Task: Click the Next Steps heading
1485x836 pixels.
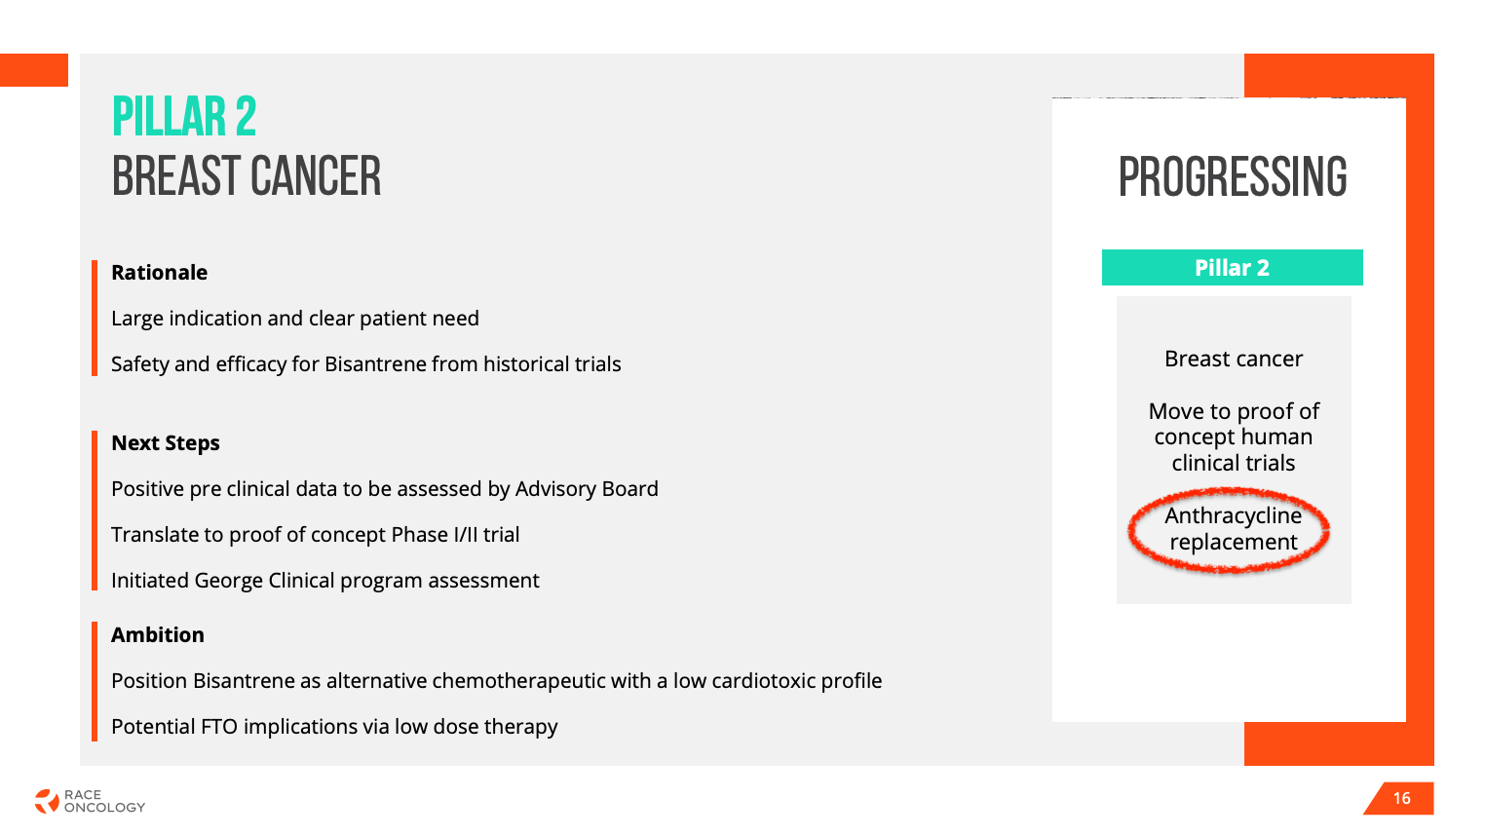Action: pos(166,443)
